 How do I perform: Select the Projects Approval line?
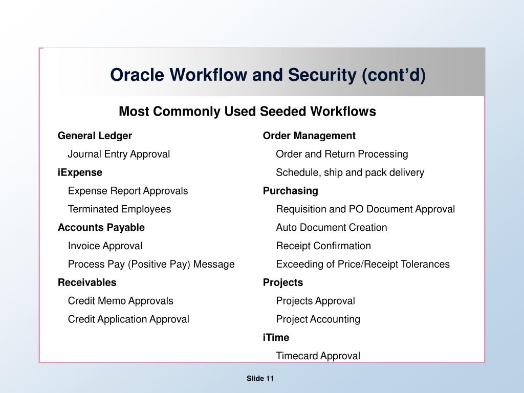tap(315, 301)
